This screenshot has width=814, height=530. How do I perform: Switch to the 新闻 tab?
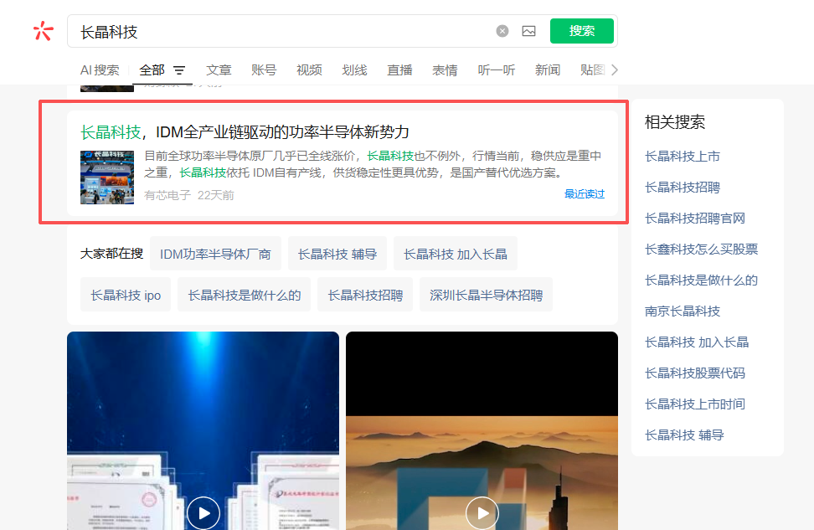[x=548, y=70]
